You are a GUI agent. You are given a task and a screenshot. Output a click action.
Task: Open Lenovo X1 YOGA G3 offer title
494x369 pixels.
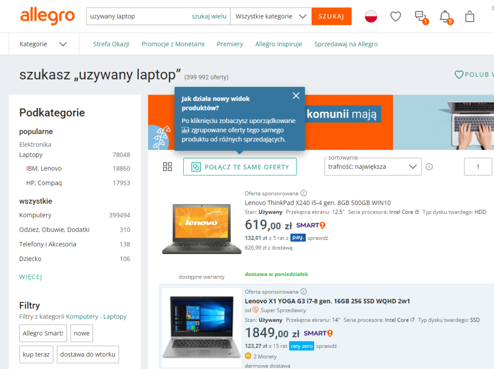[328, 301]
